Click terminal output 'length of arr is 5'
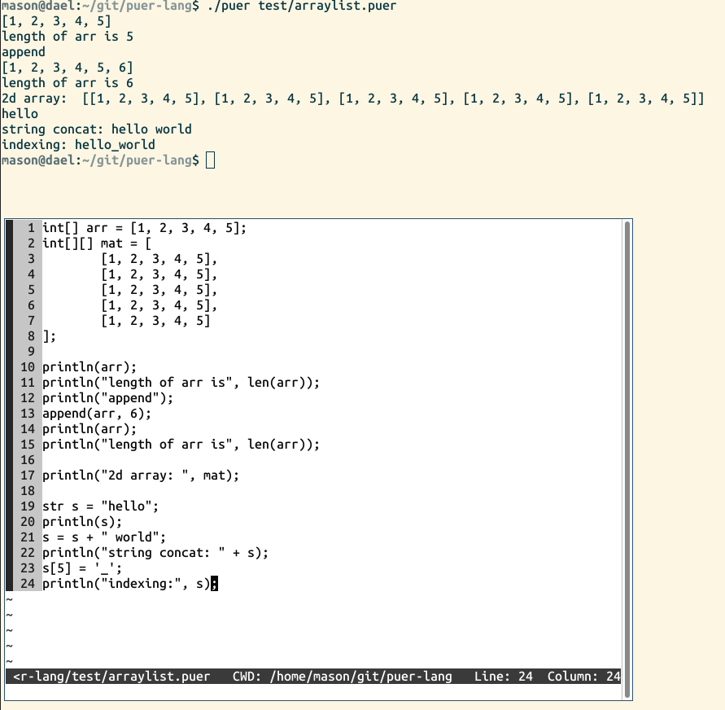 [x=68, y=37]
